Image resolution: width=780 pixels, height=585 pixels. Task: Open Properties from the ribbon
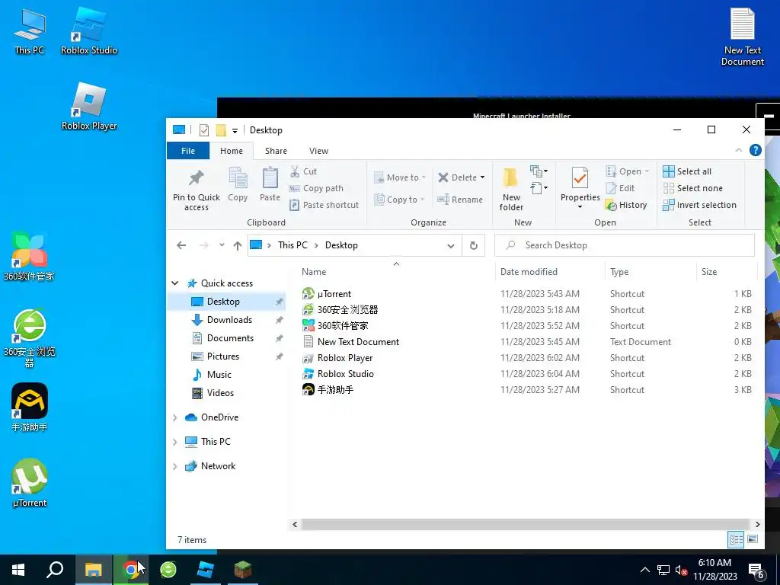[x=580, y=188]
